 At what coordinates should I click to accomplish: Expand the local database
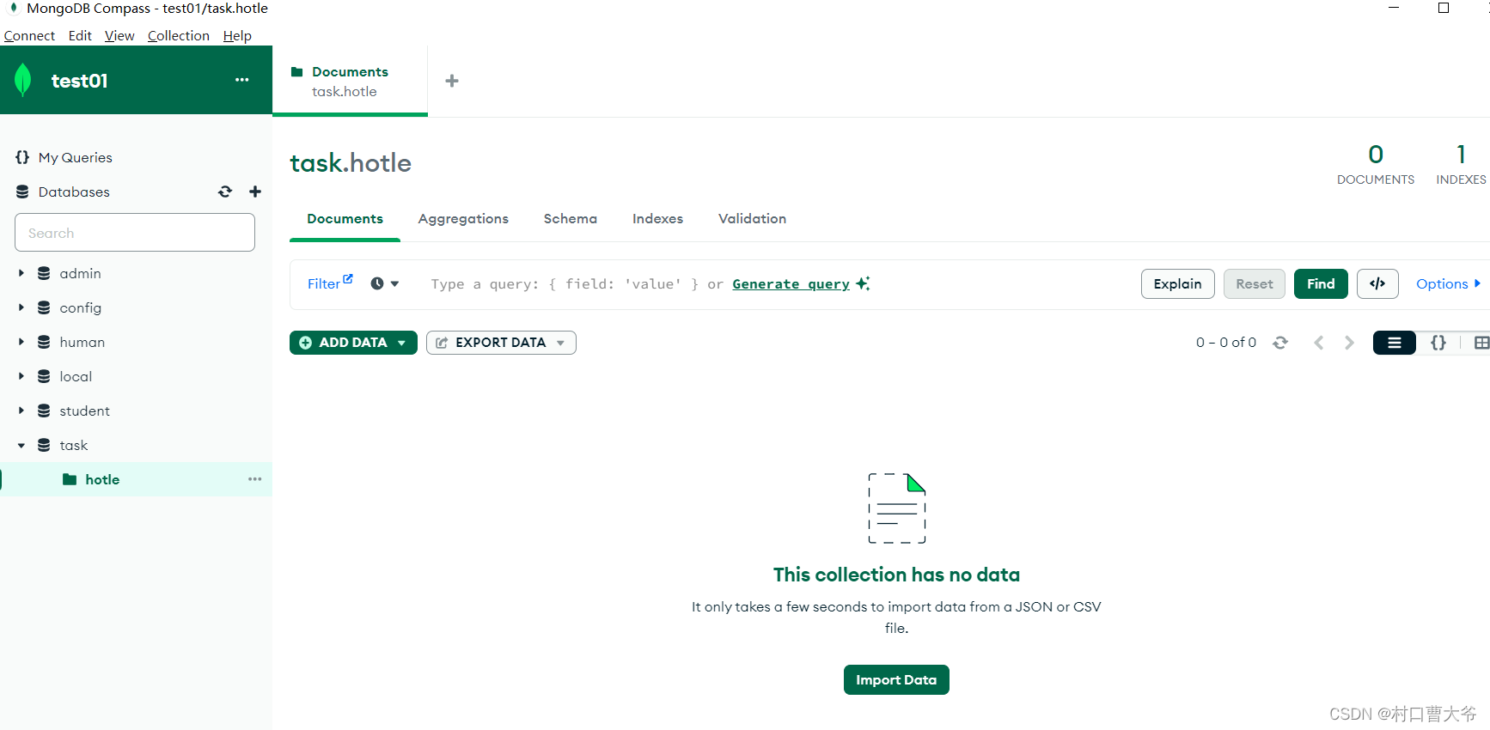21,376
